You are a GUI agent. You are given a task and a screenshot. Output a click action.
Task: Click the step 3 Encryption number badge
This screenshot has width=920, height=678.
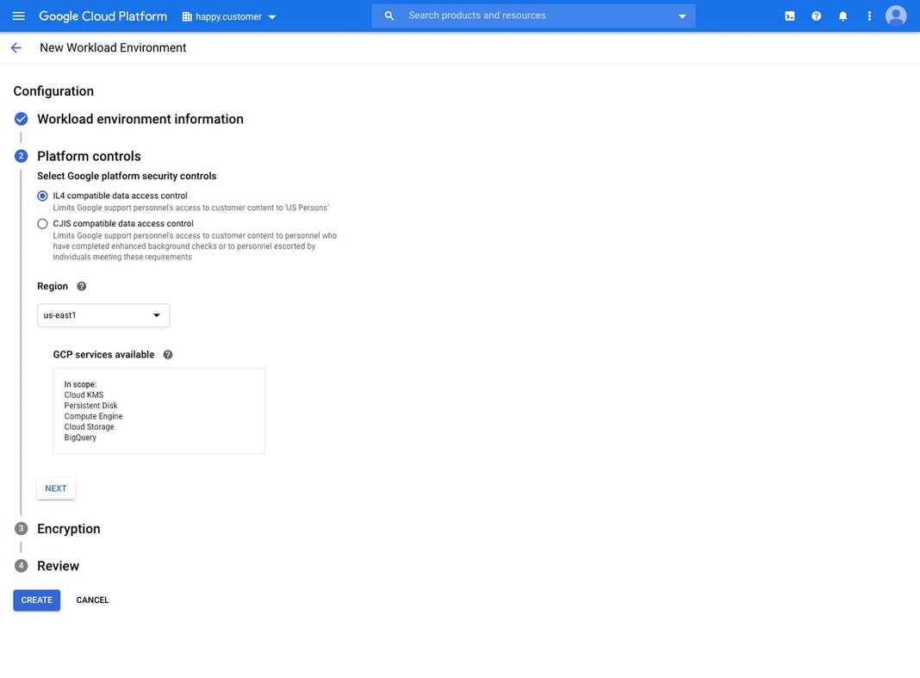(x=22, y=529)
